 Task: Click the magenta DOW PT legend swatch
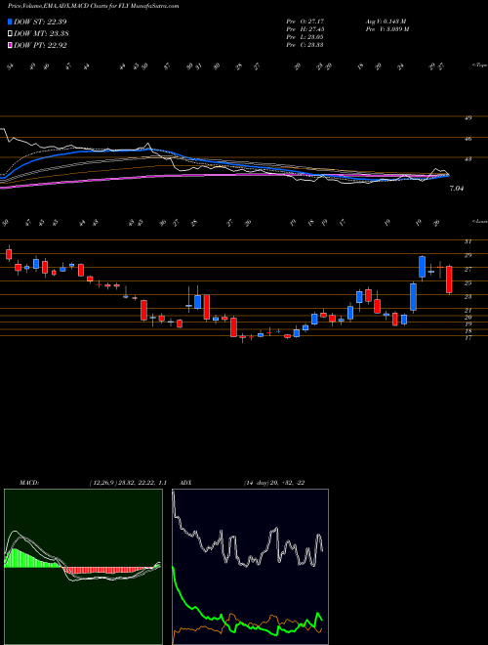point(10,45)
